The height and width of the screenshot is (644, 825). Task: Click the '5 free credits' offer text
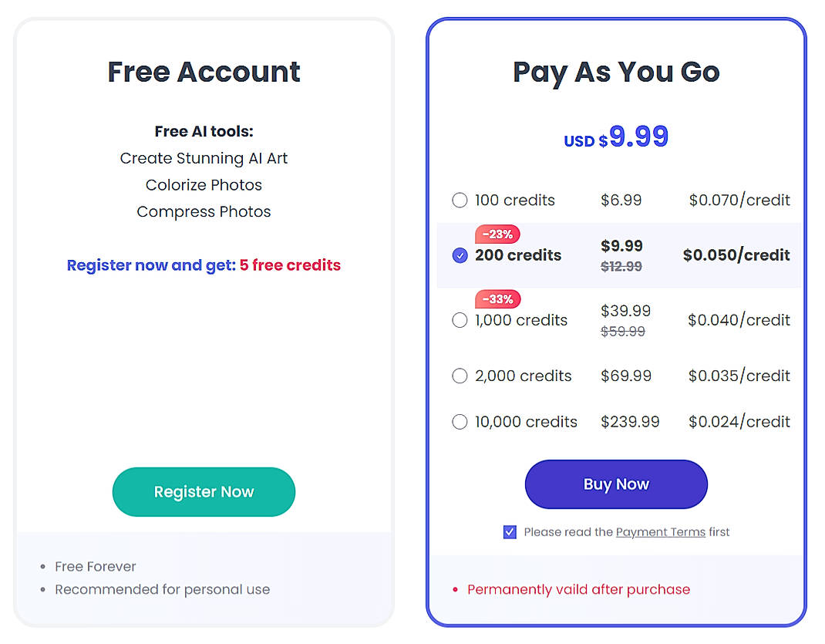[290, 265]
